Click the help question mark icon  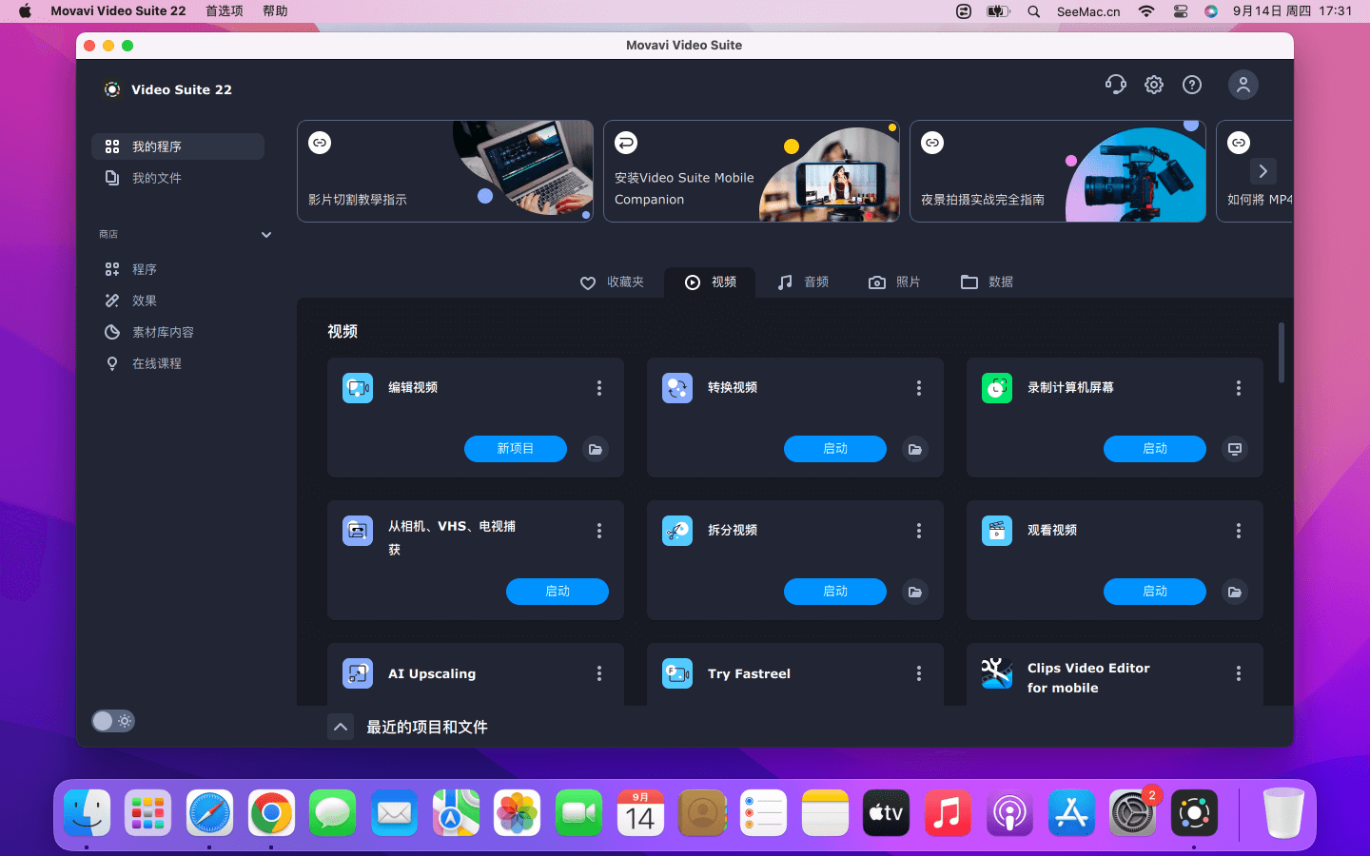(x=1192, y=85)
